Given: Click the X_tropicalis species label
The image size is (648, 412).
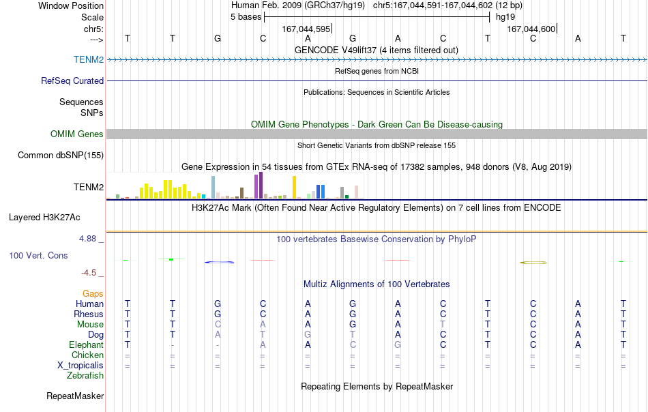Looking at the screenshot, I should pyautogui.click(x=80, y=366).
